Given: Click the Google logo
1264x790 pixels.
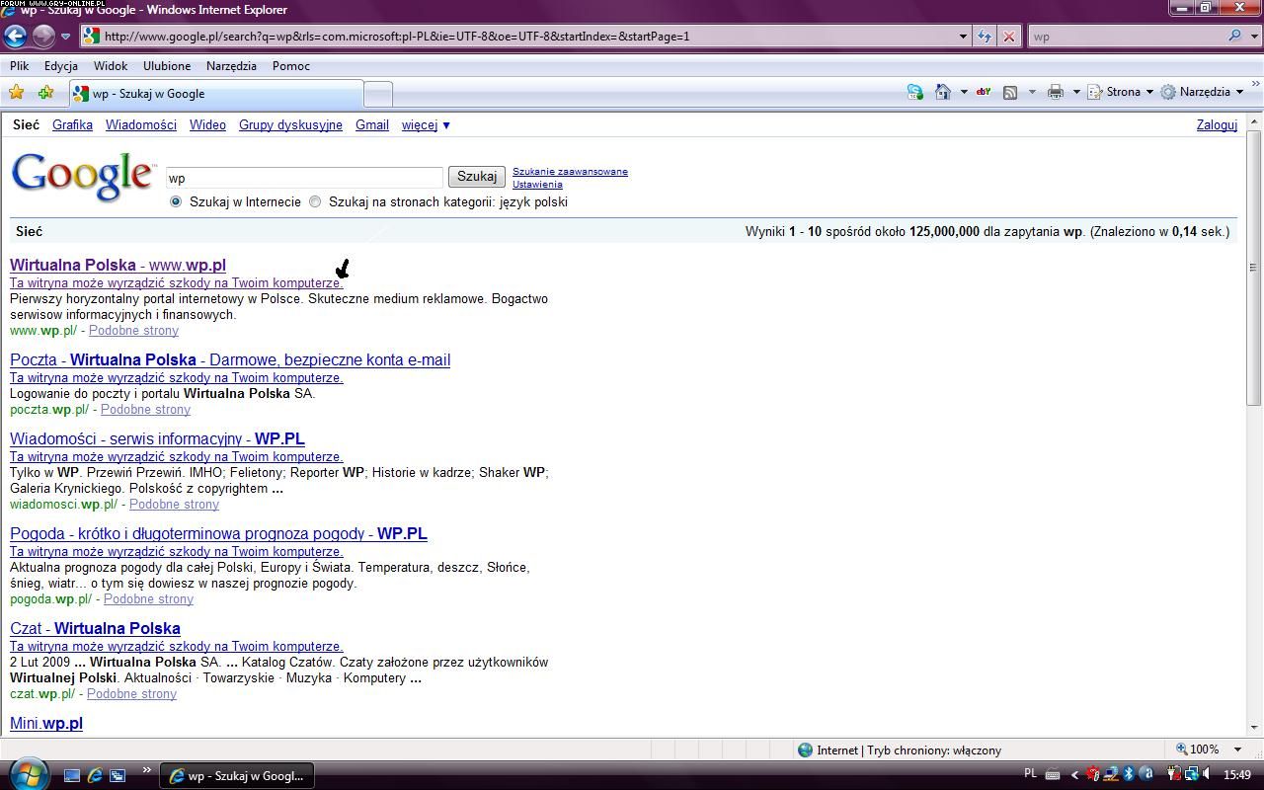Looking at the screenshot, I should pyautogui.click(x=83, y=177).
